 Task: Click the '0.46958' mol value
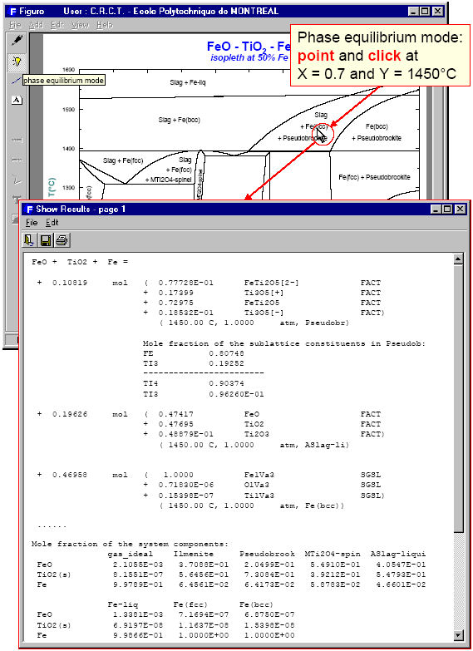pos(70,475)
